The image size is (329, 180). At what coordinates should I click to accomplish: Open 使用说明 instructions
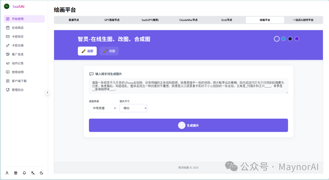(x=24, y=72)
